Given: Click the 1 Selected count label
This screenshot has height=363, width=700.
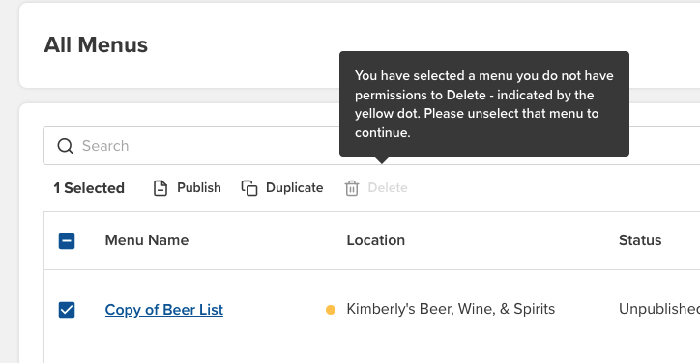Looking at the screenshot, I should (x=89, y=188).
